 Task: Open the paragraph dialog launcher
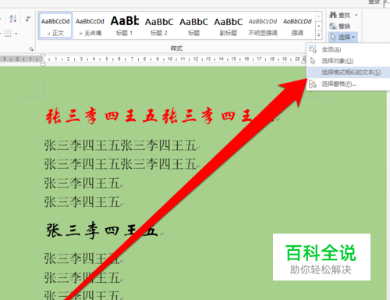[31, 49]
